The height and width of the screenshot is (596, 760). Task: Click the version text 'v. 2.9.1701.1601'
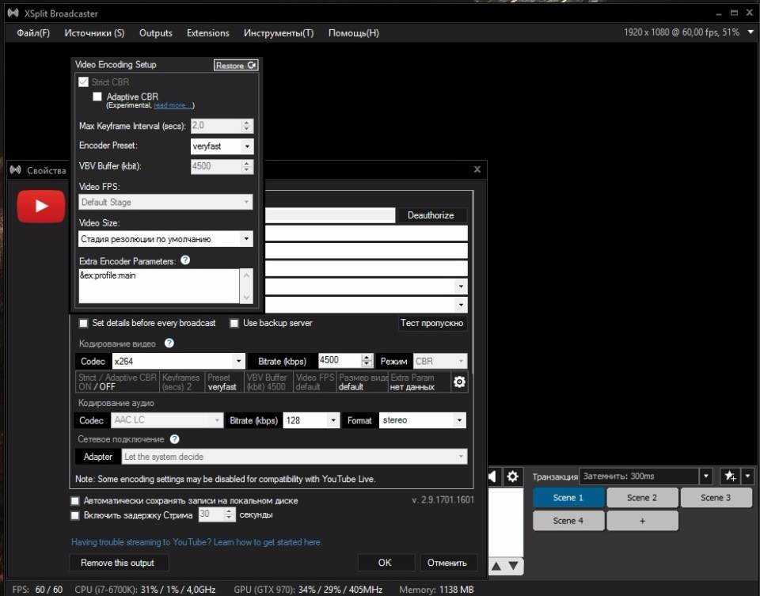[x=443, y=499]
